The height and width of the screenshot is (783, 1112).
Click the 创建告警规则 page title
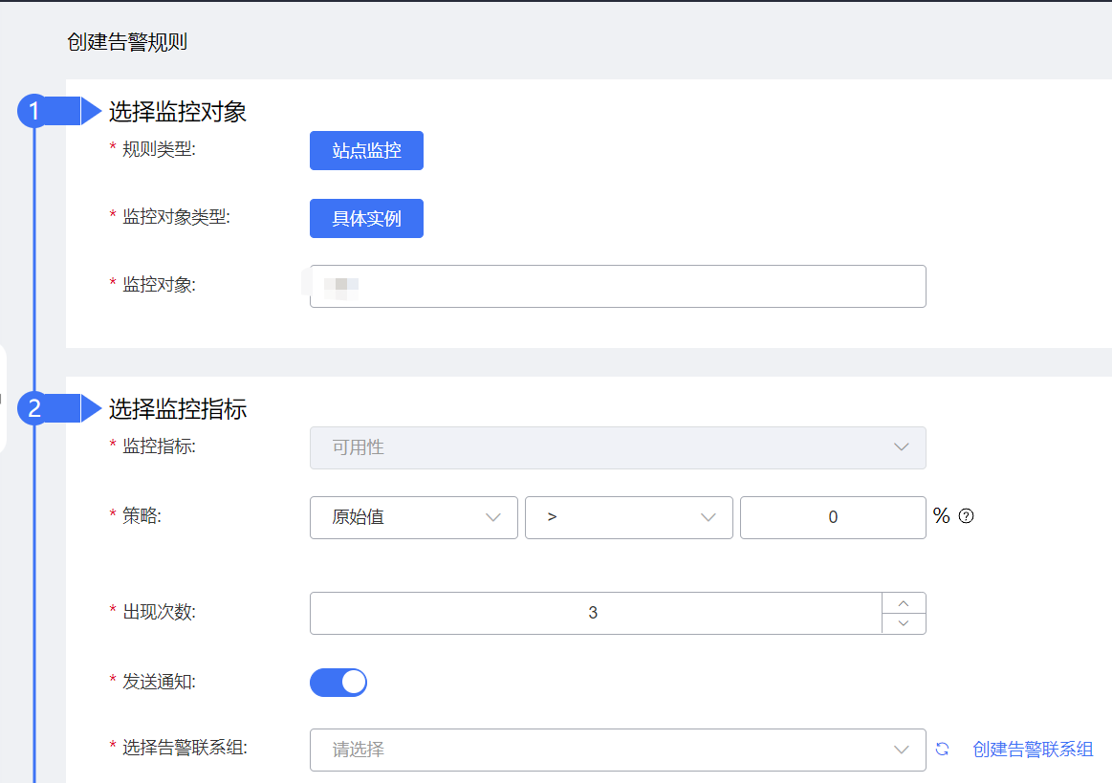[x=127, y=41]
